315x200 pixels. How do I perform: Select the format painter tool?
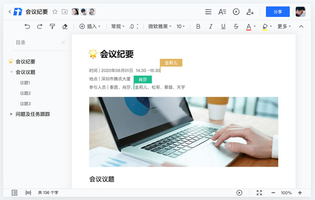(52, 26)
